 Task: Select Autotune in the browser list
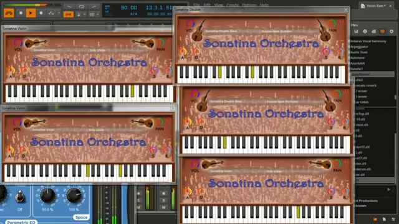pyautogui.click(x=358, y=58)
